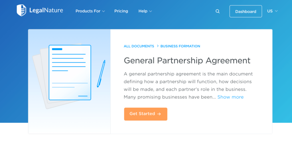The image size is (292, 141).
Task: Expand the chevron next to Help
Action: [x=151, y=11]
